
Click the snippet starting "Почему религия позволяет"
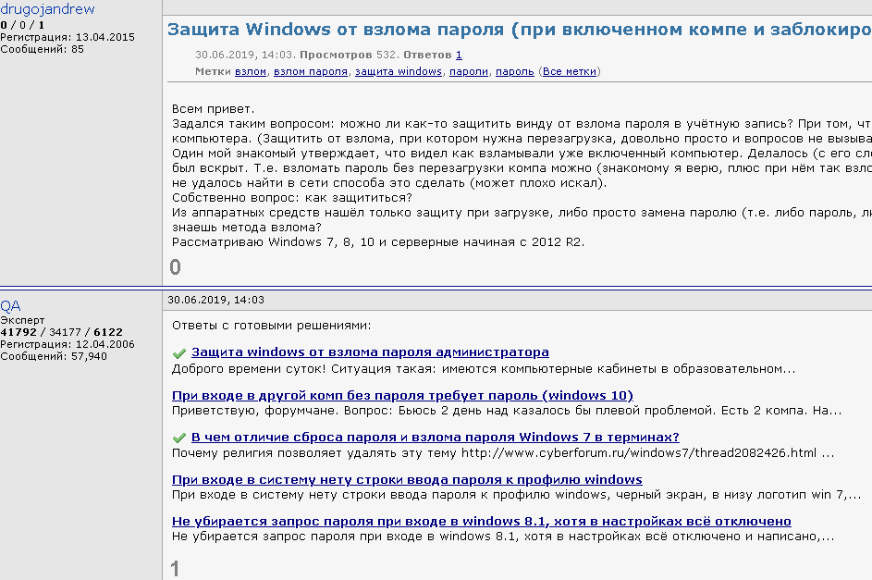pos(503,453)
